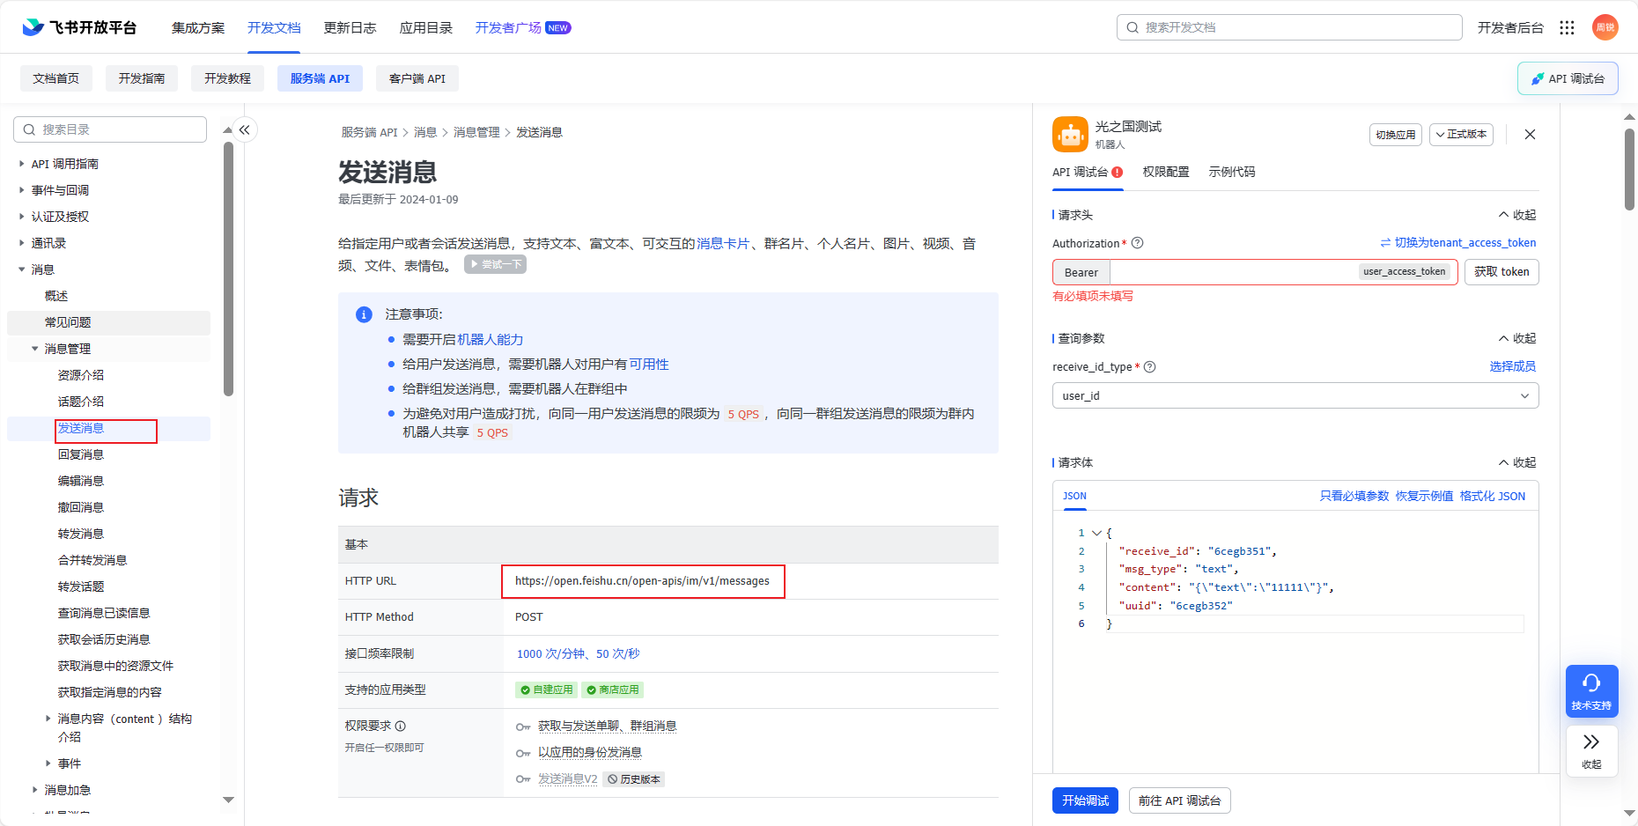Open the receive_id_type user_id dropdown
Viewport: 1638px width, 826px height.
(x=1295, y=395)
